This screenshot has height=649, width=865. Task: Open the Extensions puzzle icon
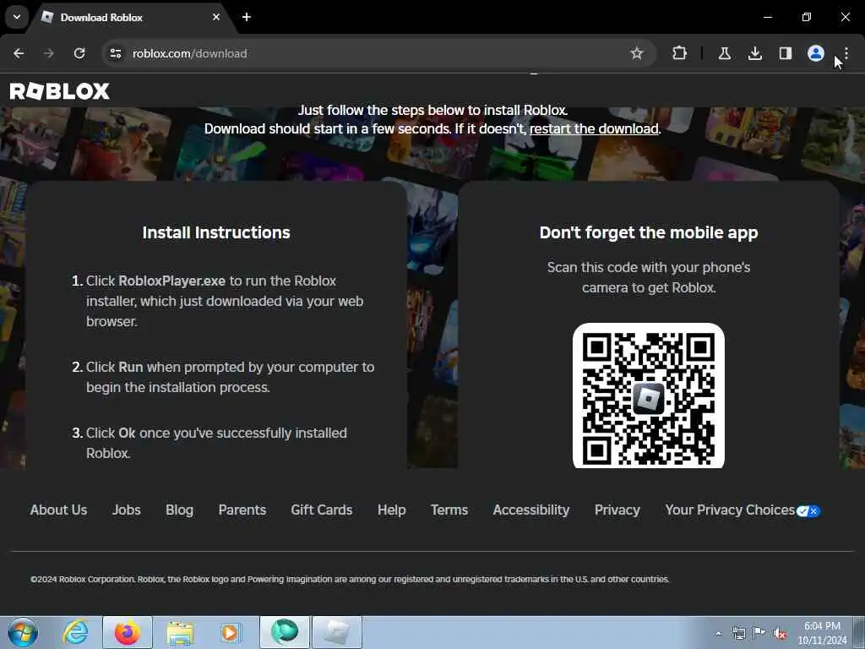[x=680, y=53]
